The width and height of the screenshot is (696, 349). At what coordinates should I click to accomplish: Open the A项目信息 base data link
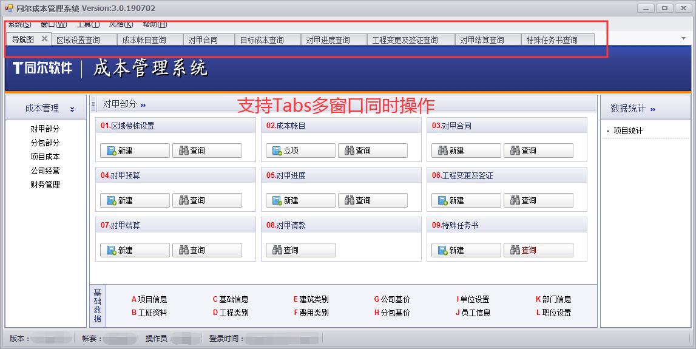pos(149,299)
